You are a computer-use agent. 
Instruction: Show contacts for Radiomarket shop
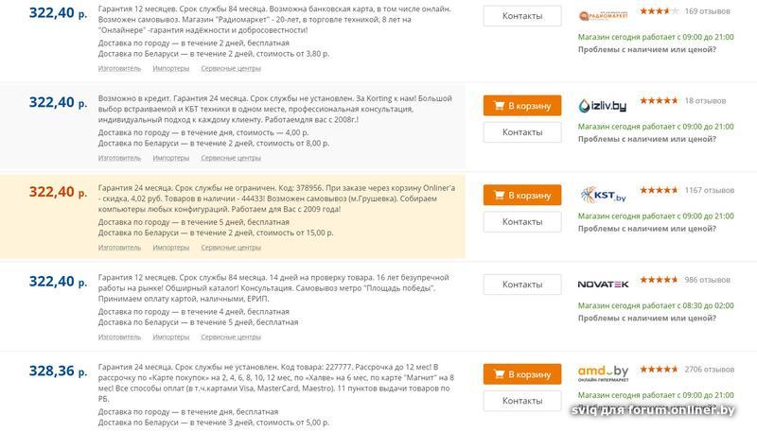tap(521, 17)
